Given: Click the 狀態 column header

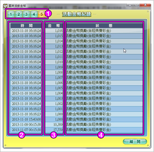Looking at the screenshot, I should click(104, 25).
